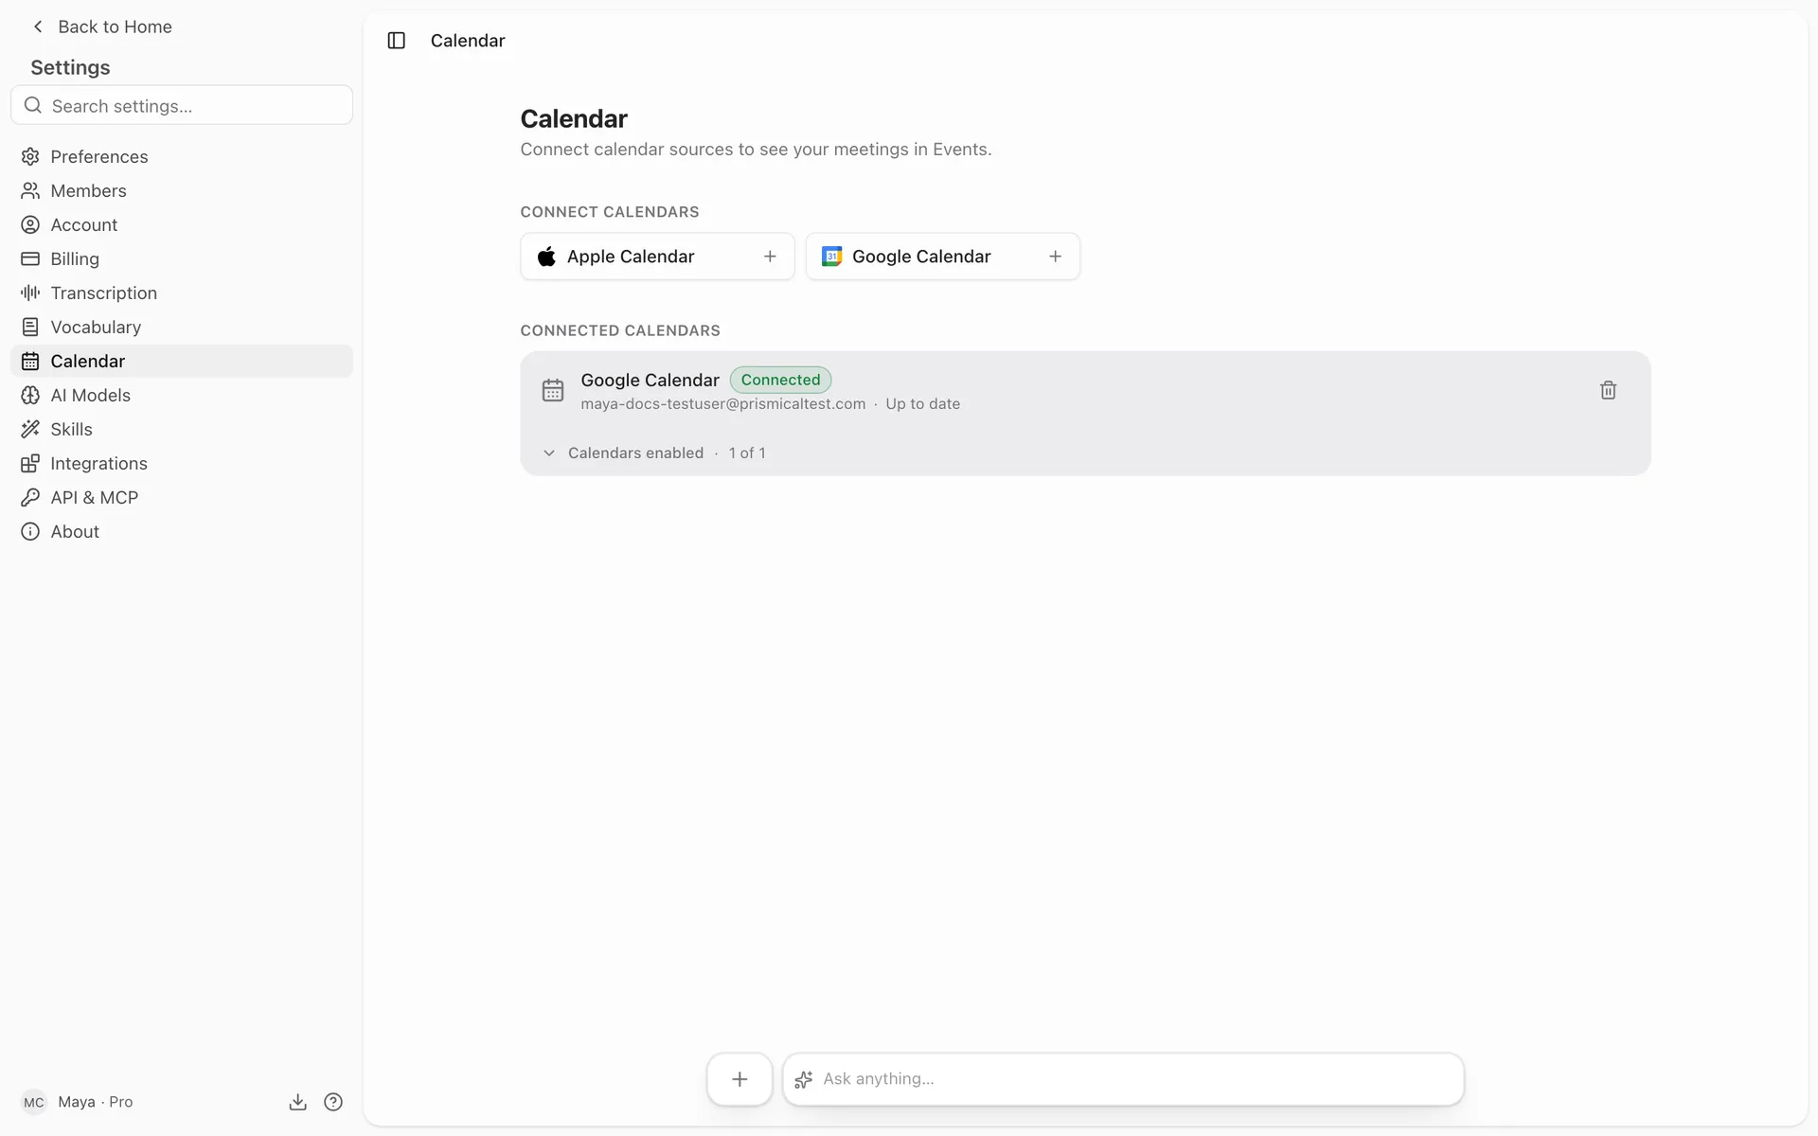Click the AI Models brain icon

(x=30, y=395)
